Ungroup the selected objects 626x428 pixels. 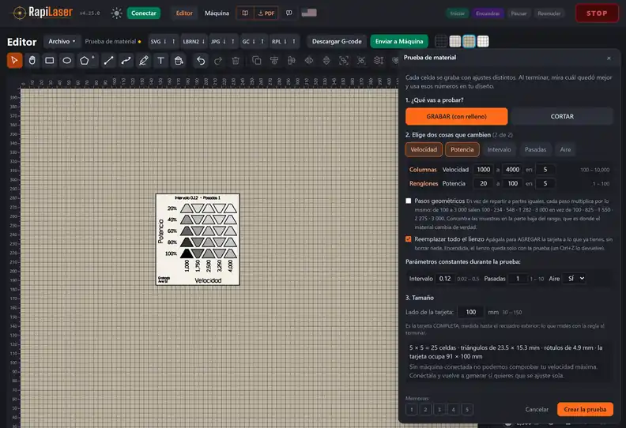[361, 61]
